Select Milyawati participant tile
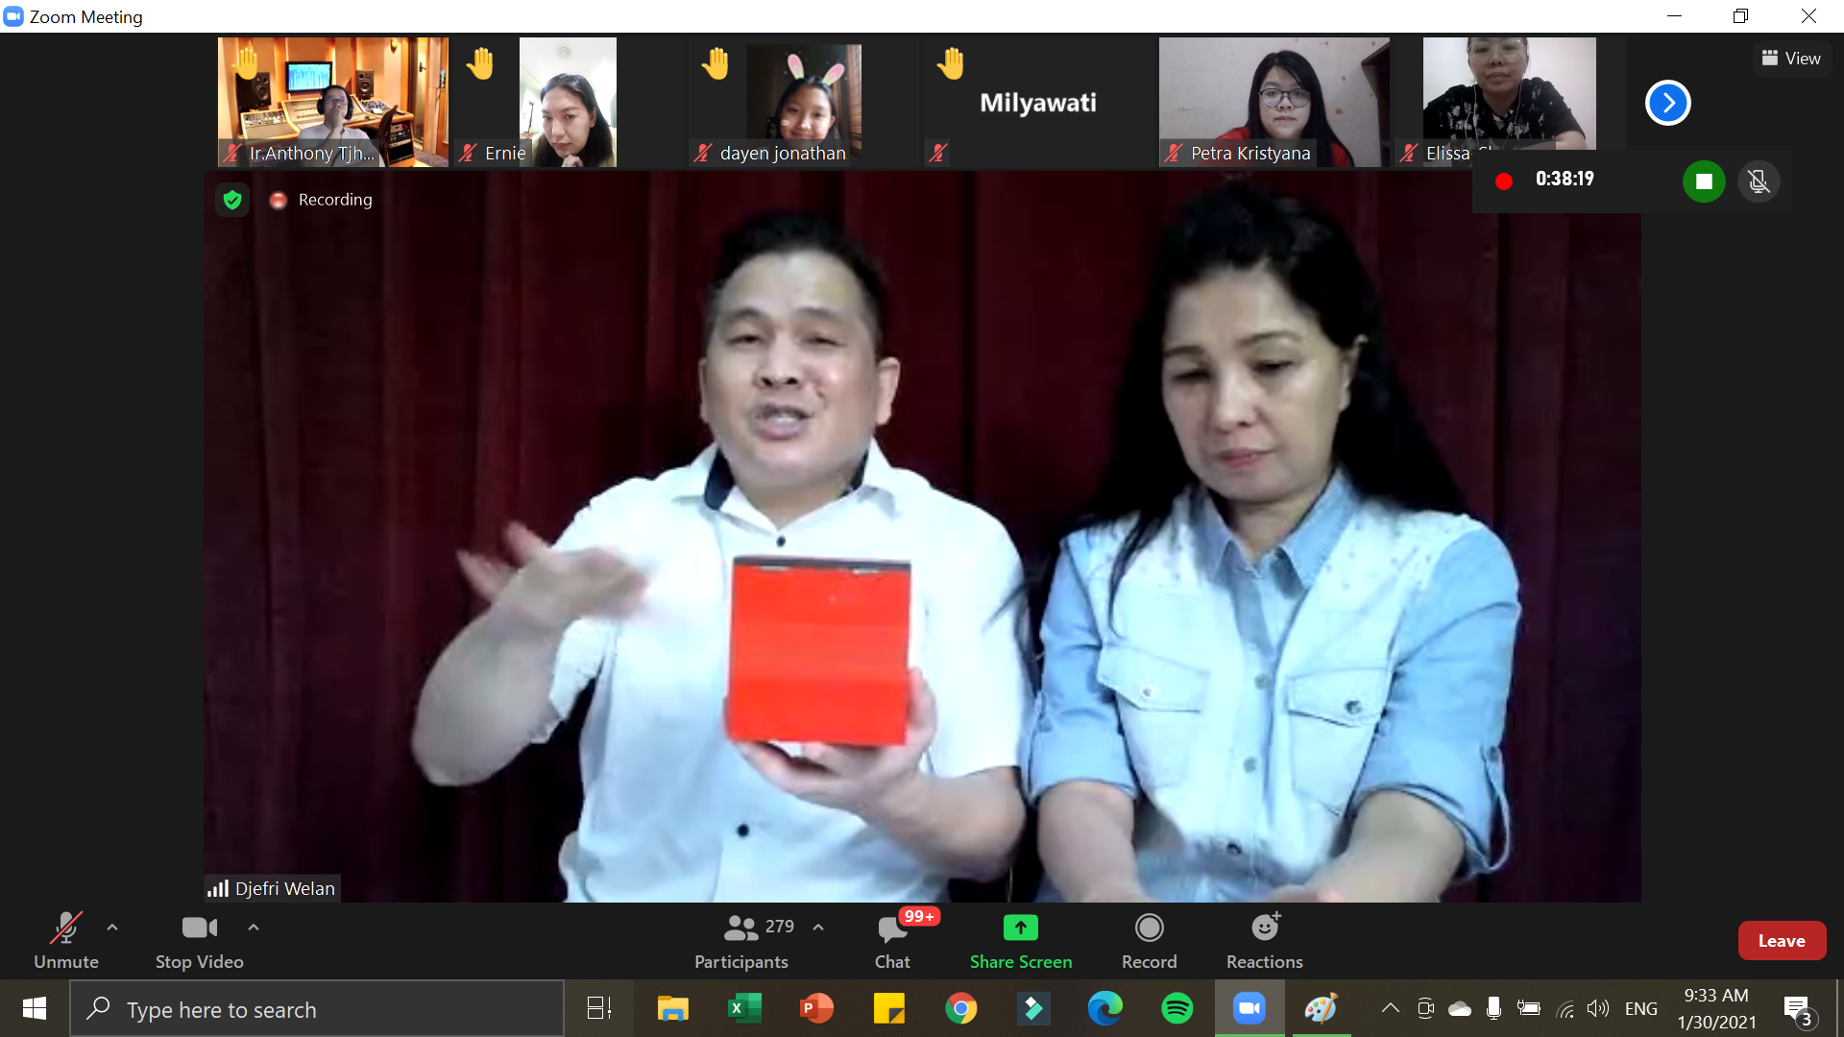This screenshot has width=1844, height=1037. pyautogui.click(x=1038, y=102)
